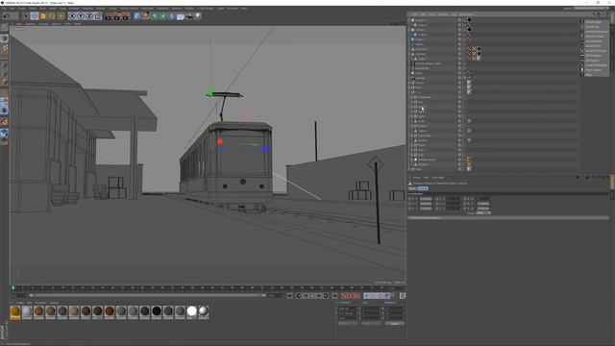Open viewport View menu
This screenshot has height=346, width=615.
18,23
